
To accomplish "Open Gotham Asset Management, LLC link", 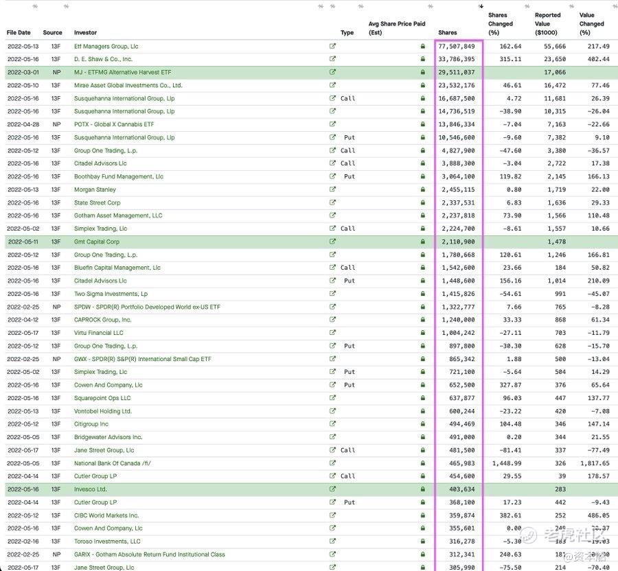I will [x=118, y=215].
